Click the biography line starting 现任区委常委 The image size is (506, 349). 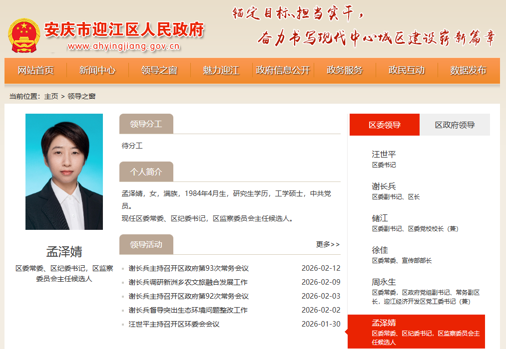coord(207,218)
